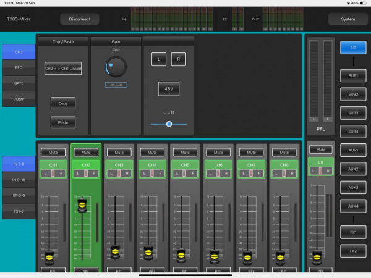Viewport: 371px width, 278px height.
Task: Adjust the L = R balance slider
Action: pyautogui.click(x=169, y=124)
